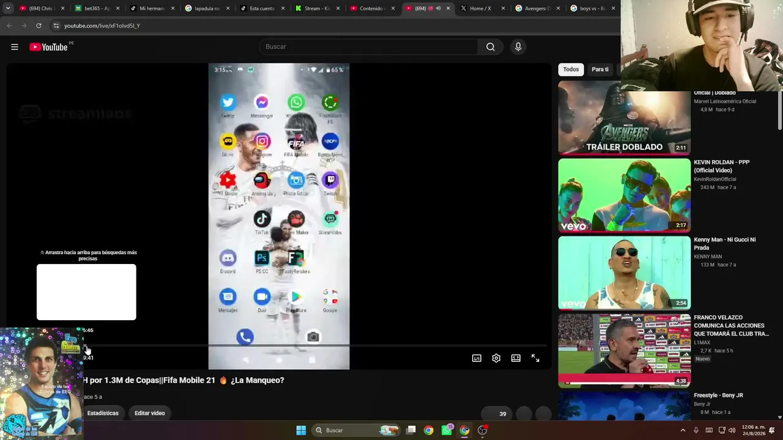Open the 'Freestyle - Beny JR' video title
Screen dimensions: 783x440
coord(718,395)
